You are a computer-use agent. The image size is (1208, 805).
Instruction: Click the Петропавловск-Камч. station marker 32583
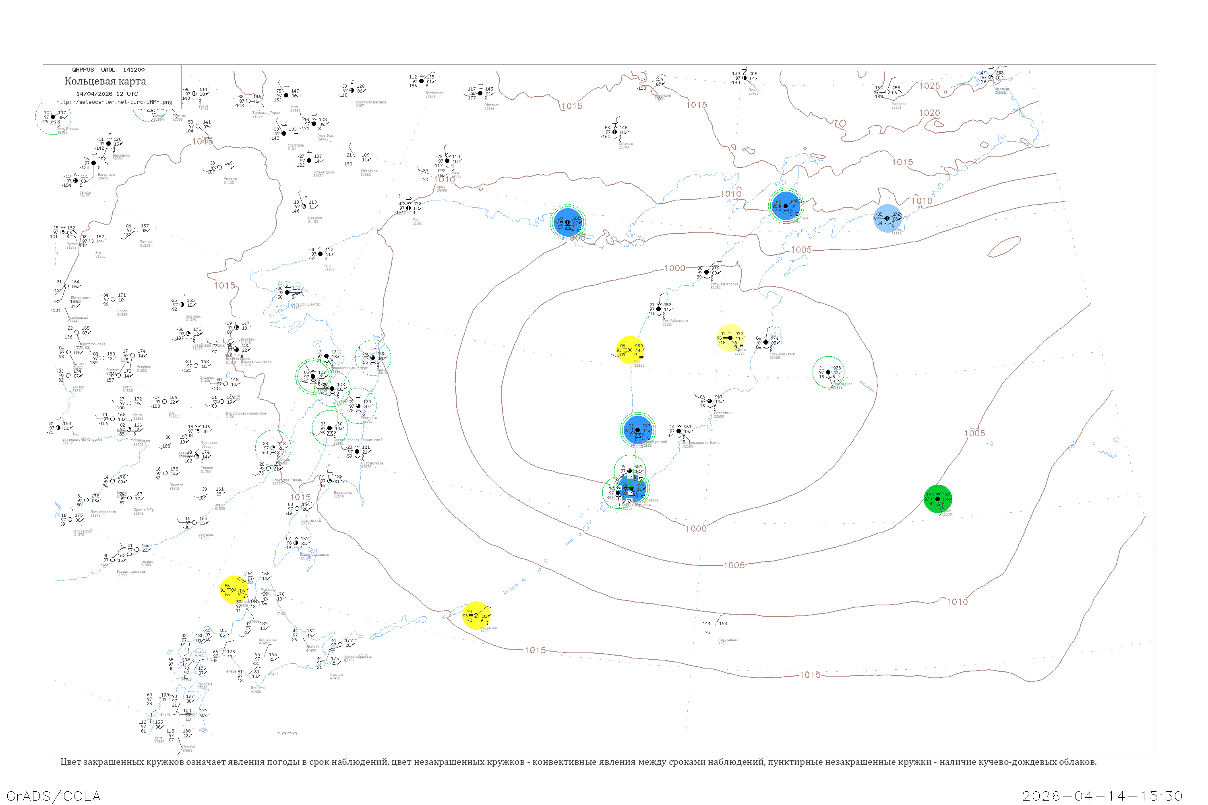click(x=678, y=431)
